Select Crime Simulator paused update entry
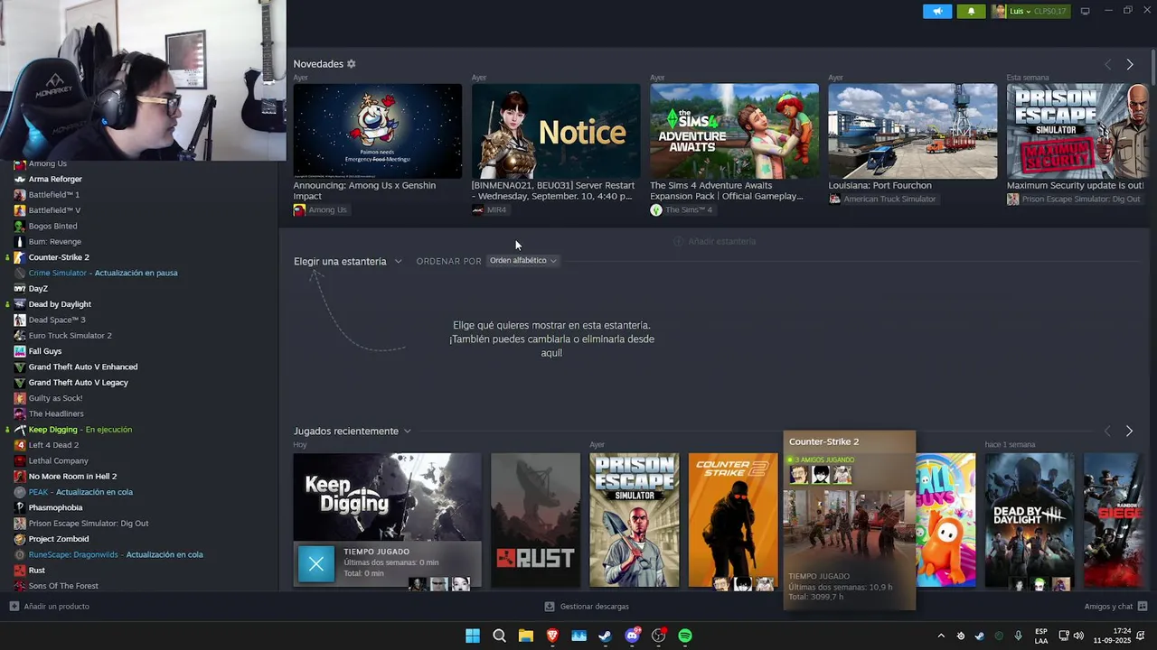Screen dimensions: 1157x650 coord(103,273)
